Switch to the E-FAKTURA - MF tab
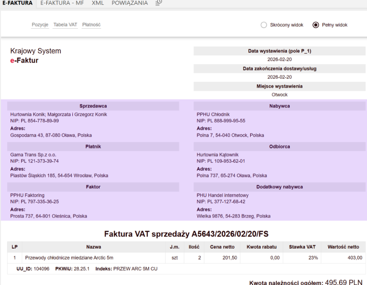The width and height of the screenshot is (367, 285). [x=61, y=3]
